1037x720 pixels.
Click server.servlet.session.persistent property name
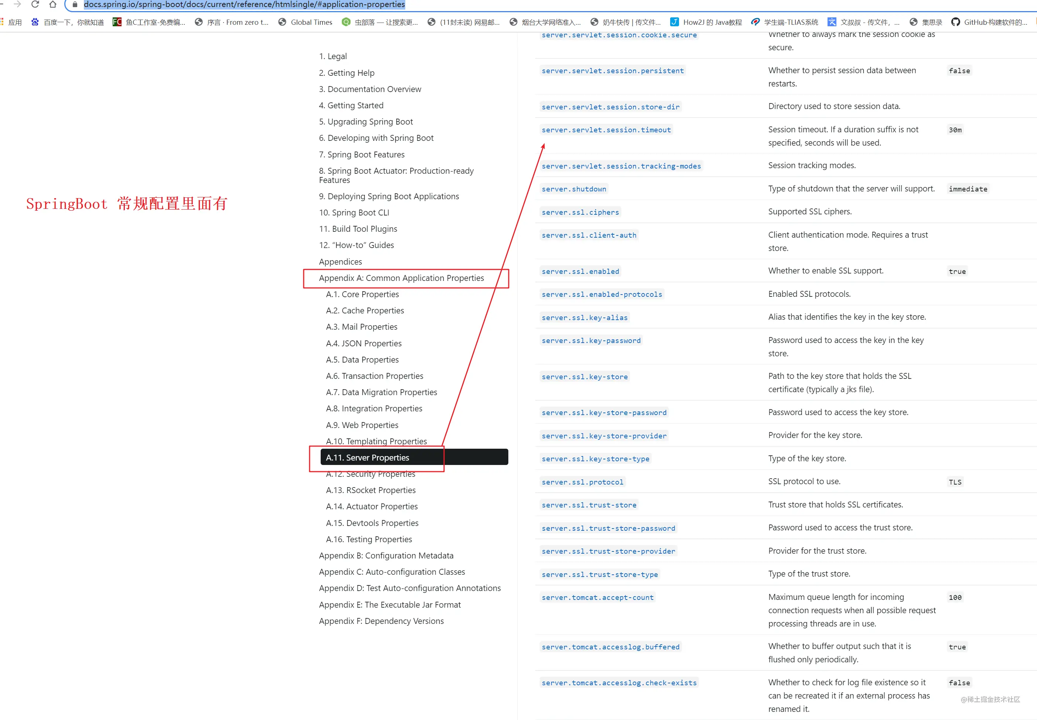(613, 71)
